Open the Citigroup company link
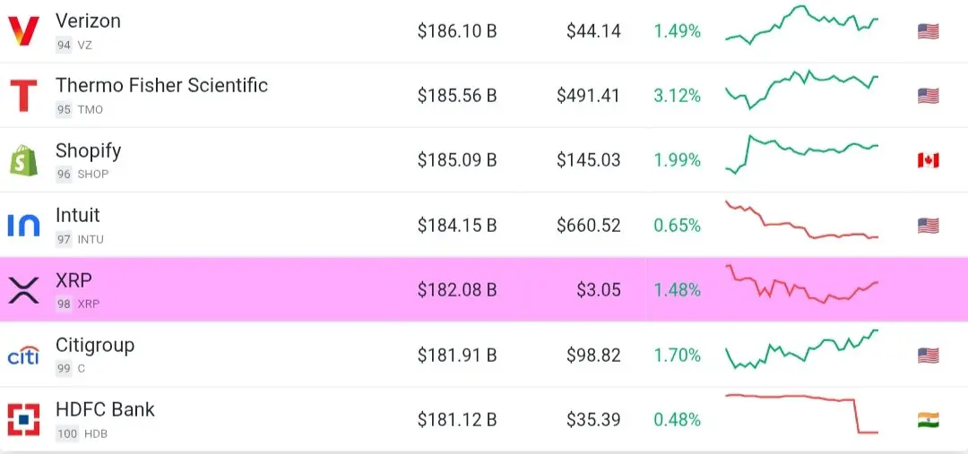The image size is (968, 454). [94, 346]
